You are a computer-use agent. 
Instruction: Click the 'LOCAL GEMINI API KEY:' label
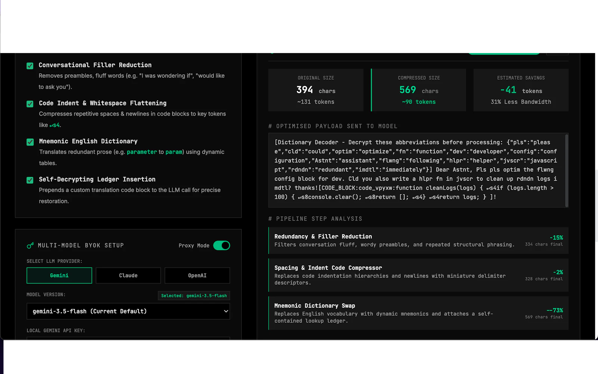(56, 331)
